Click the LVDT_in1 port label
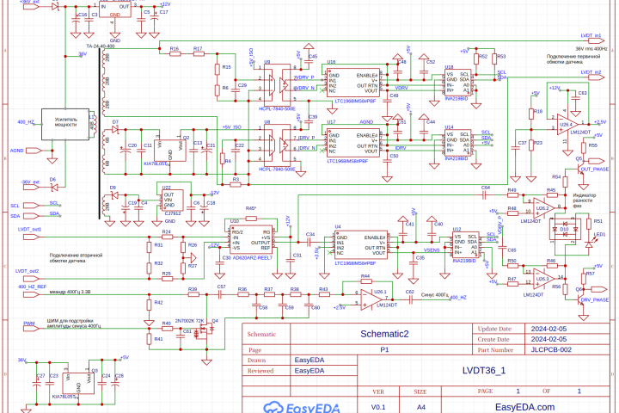 [591, 35]
